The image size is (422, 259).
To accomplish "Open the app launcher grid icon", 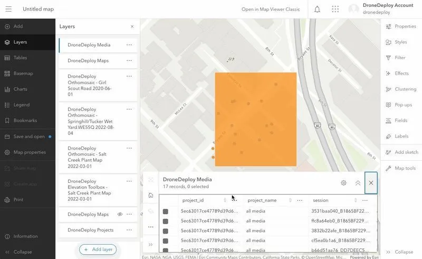I will 335,9.
